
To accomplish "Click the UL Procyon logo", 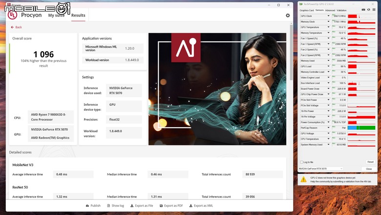I will click(12, 15).
